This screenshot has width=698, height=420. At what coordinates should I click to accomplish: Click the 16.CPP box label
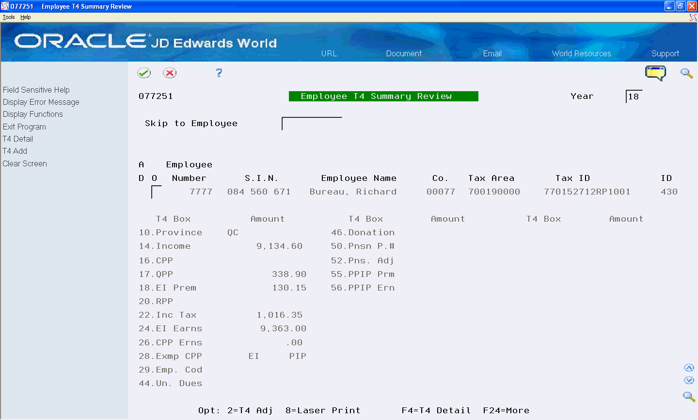click(156, 261)
